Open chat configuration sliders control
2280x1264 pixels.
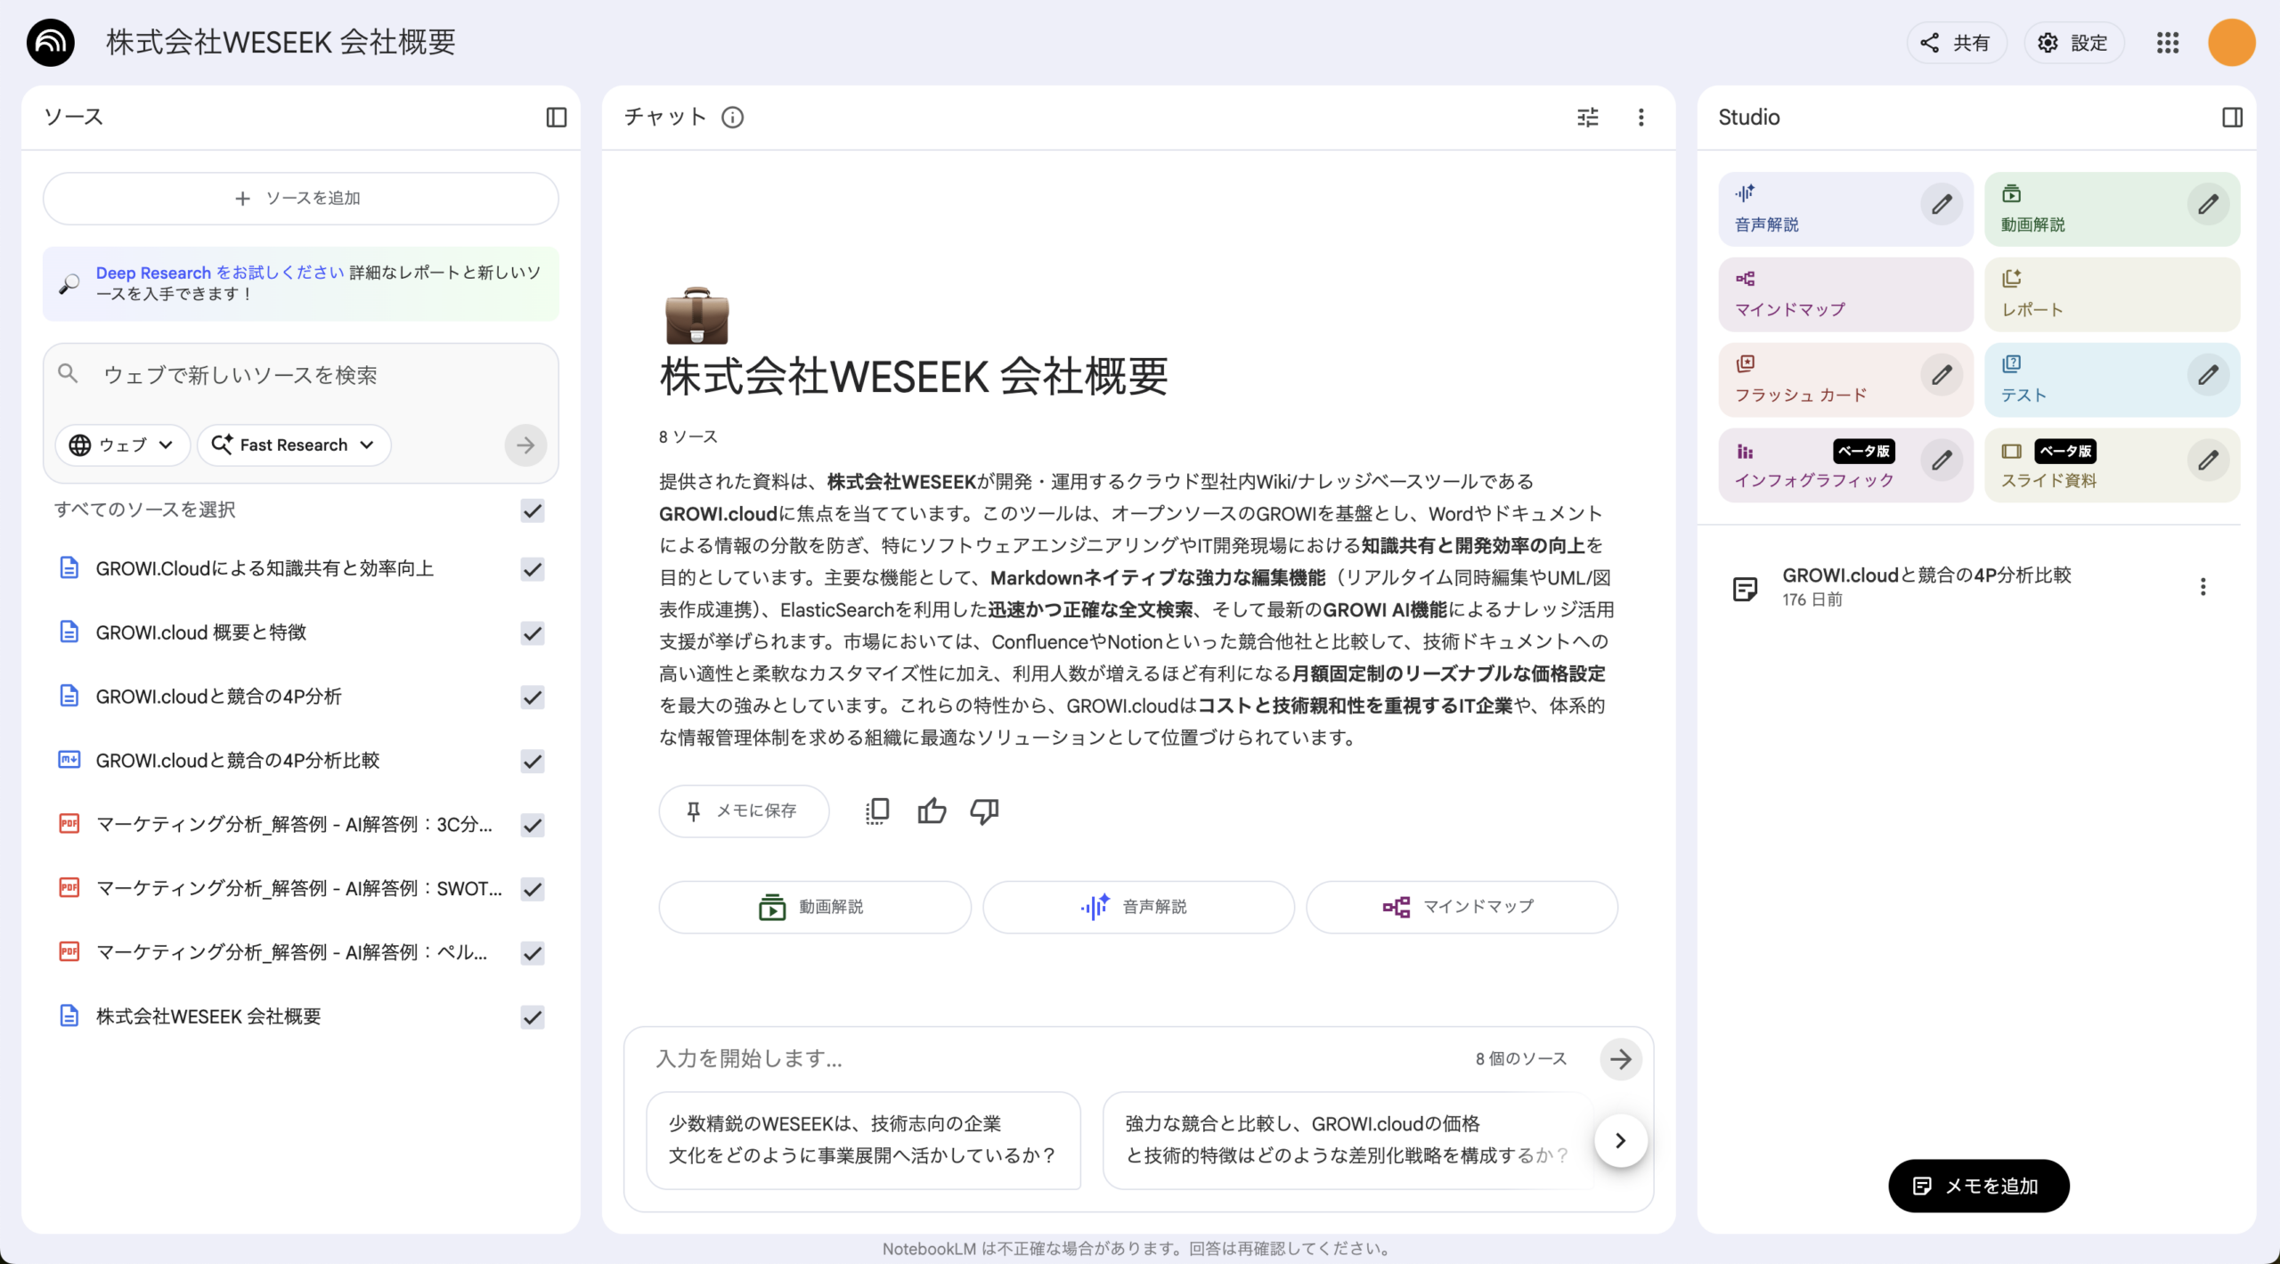coord(1589,117)
